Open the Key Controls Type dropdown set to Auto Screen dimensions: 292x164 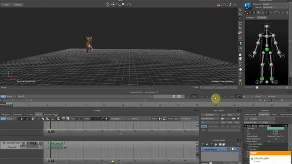(x=233, y=115)
